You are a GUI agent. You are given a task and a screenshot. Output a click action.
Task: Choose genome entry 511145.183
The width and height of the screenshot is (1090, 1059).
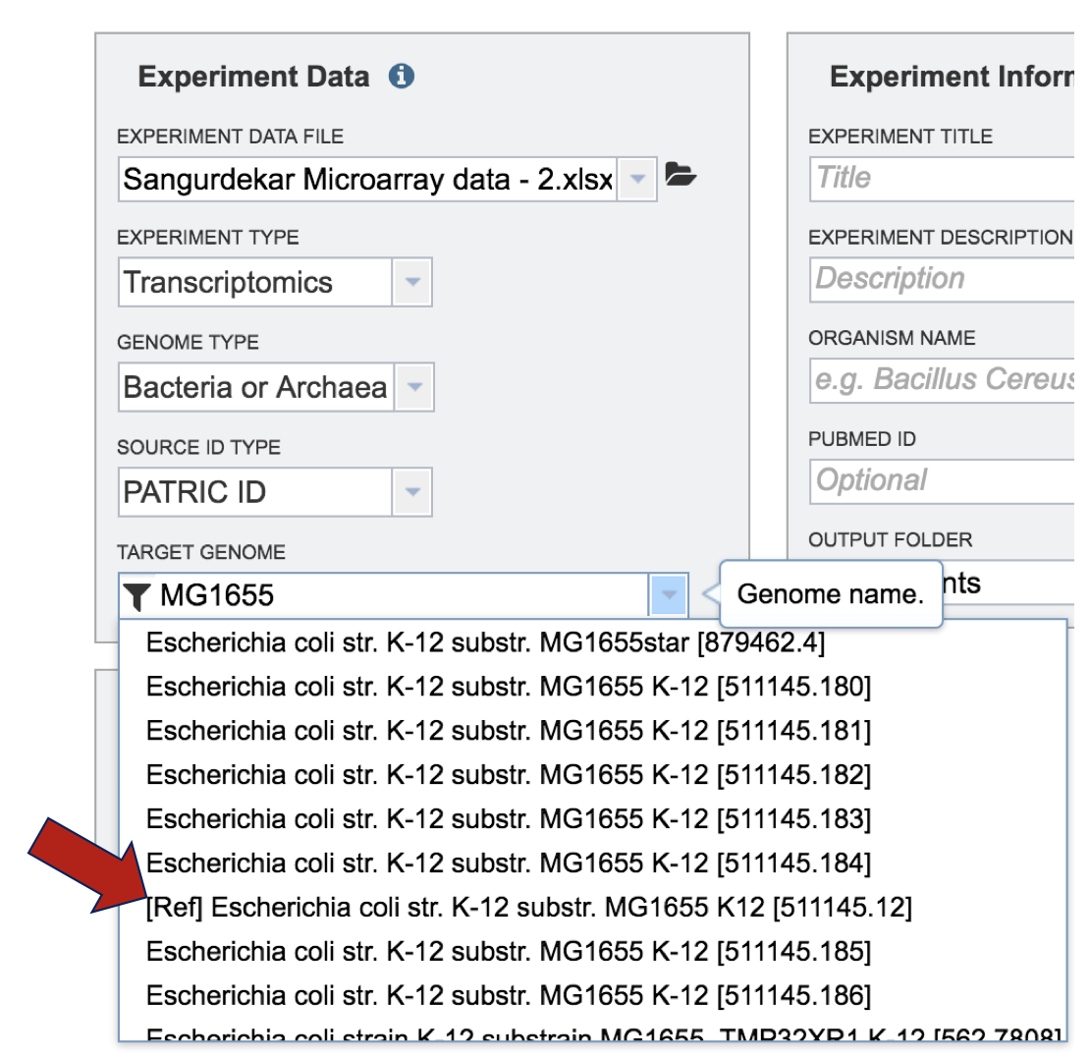click(x=508, y=818)
